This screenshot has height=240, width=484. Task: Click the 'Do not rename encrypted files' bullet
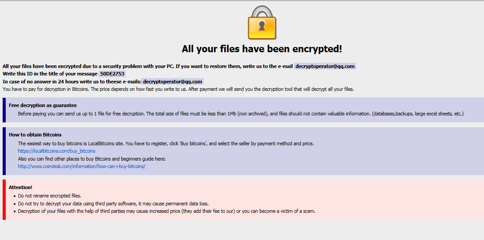click(x=50, y=196)
